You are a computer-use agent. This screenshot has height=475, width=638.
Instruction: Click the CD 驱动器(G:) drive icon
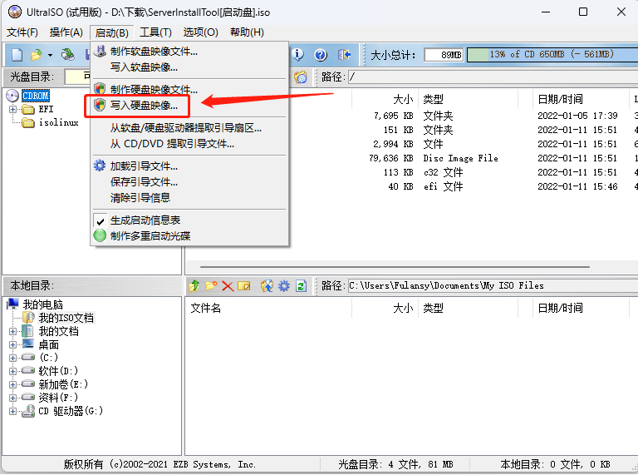(x=28, y=411)
